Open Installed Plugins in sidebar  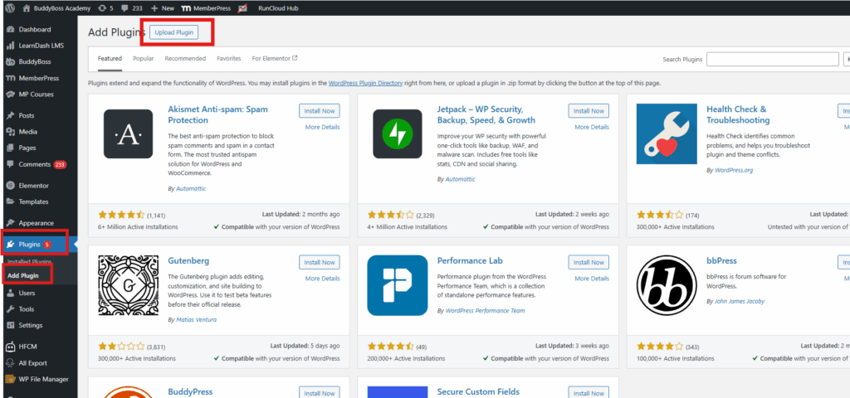[x=30, y=262]
